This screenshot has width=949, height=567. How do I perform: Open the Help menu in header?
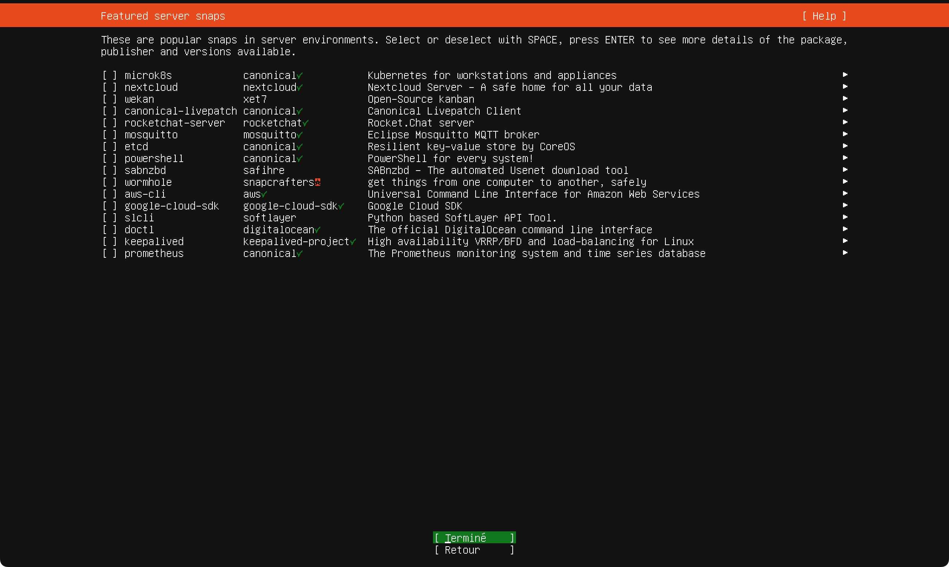pos(824,16)
